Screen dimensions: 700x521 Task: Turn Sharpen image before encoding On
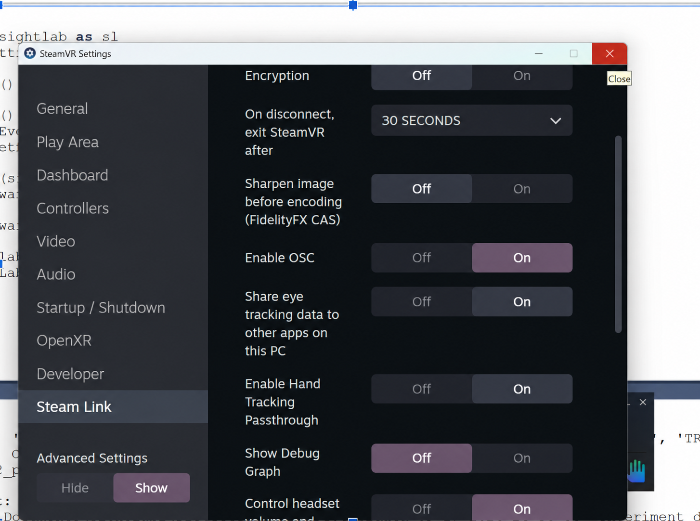pos(522,189)
